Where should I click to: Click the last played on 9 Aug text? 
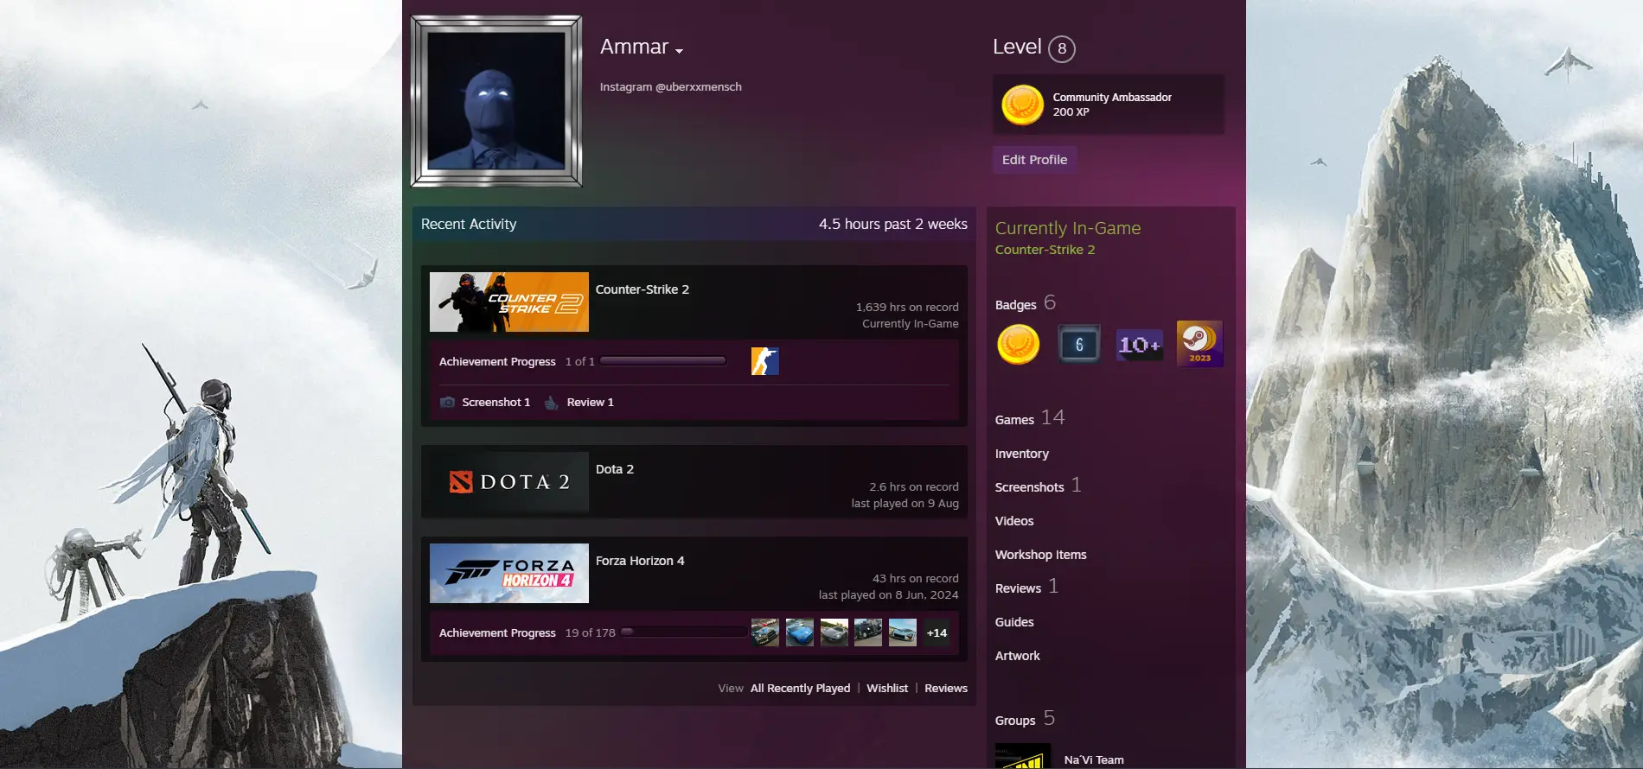point(905,504)
